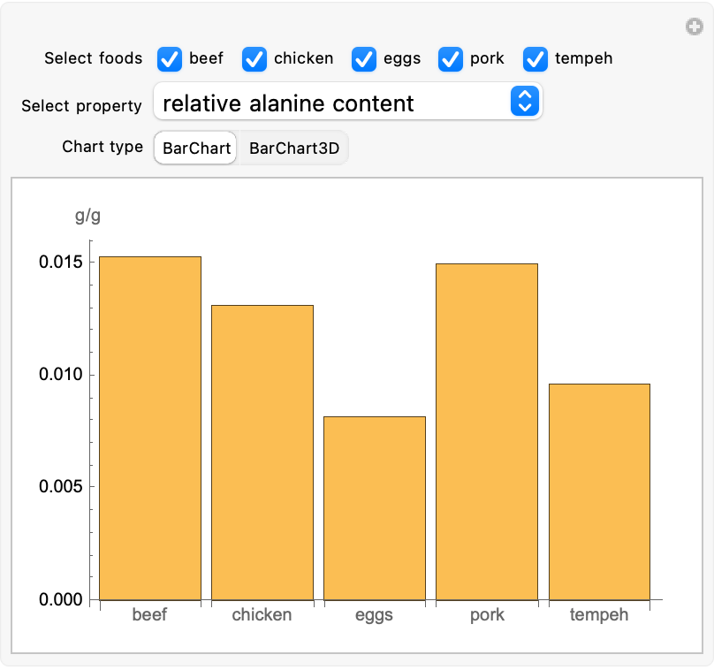Click the 'Select property' label
This screenshot has height=670, width=714.
pos(81,106)
